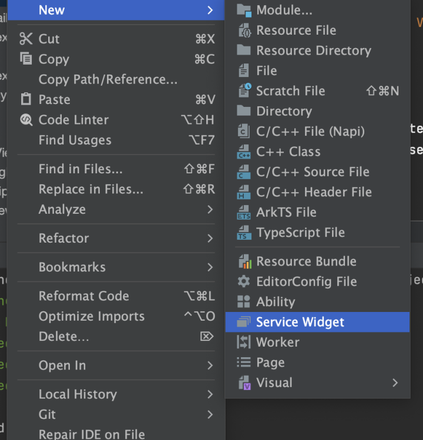423x440 pixels.
Task: Expand the Refactor submenu arrow
Action: pyautogui.click(x=210, y=239)
